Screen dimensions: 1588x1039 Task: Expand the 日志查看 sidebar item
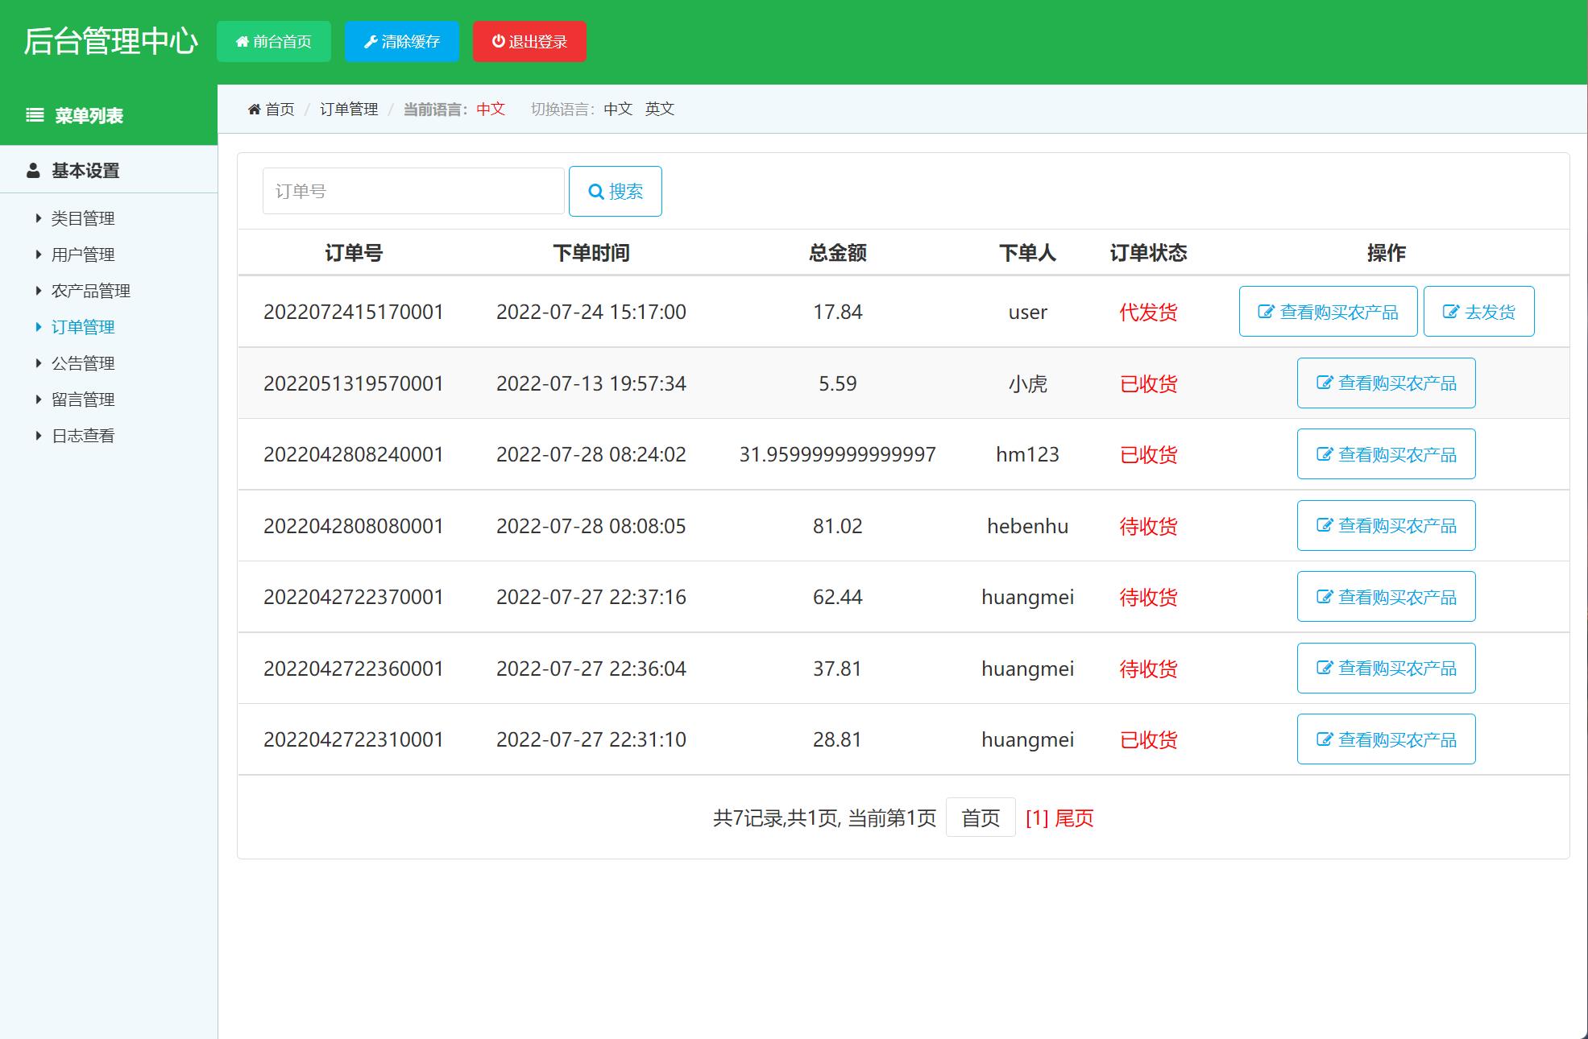pyautogui.click(x=83, y=436)
